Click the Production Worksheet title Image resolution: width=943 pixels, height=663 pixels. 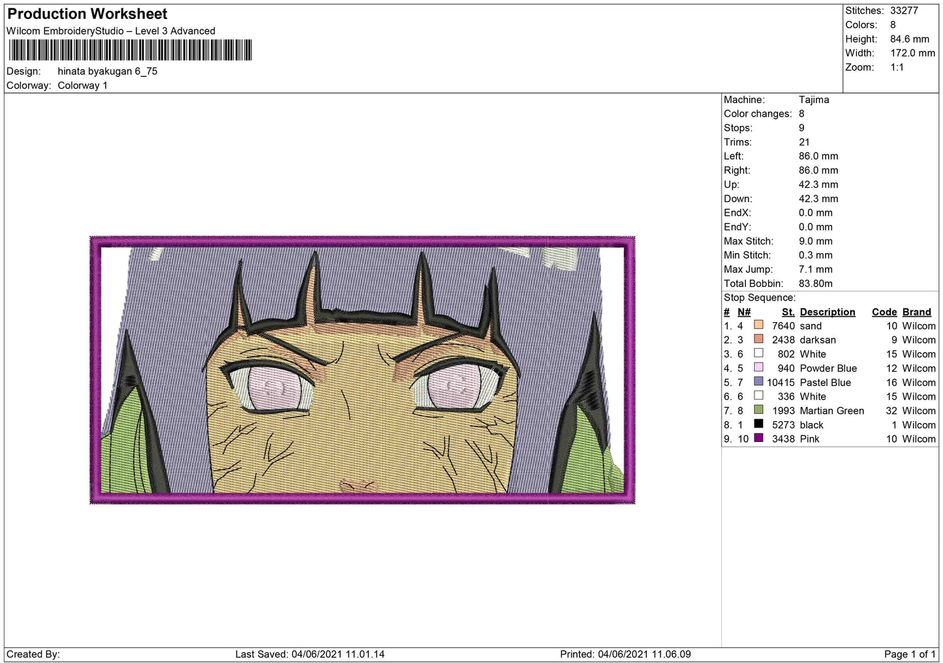coord(87,14)
